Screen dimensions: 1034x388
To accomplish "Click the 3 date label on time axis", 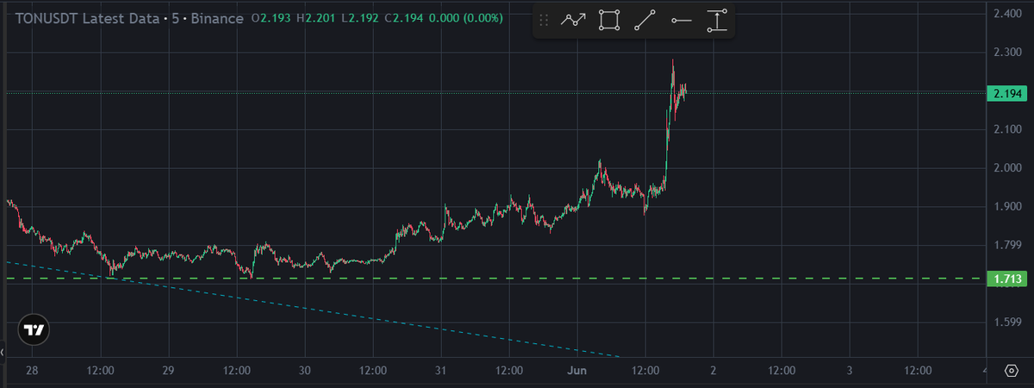I will 850,371.
